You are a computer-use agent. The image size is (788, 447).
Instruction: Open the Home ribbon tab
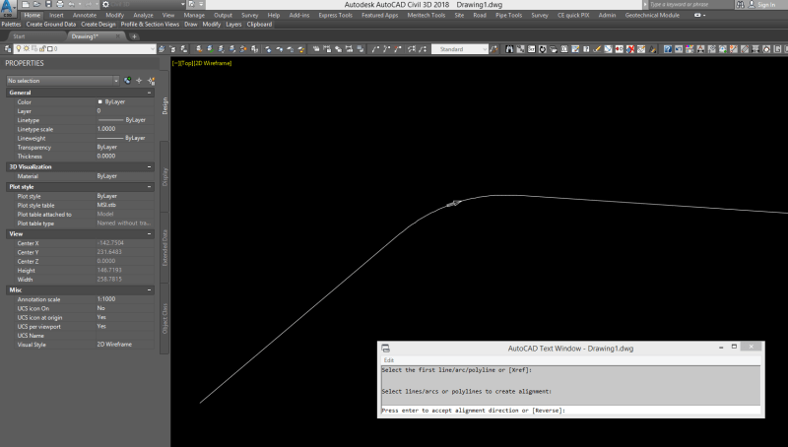33,15
